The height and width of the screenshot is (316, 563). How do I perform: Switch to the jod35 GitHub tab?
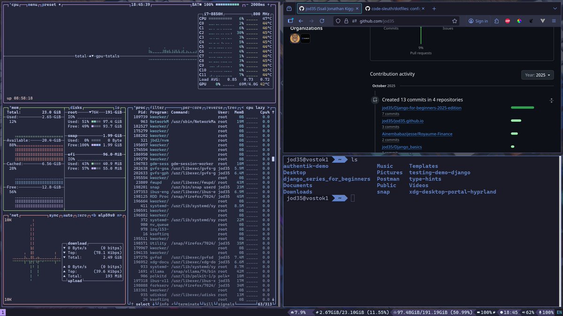click(x=329, y=8)
